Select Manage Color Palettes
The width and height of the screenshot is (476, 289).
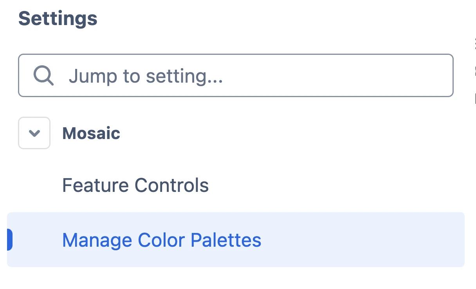[x=162, y=240]
